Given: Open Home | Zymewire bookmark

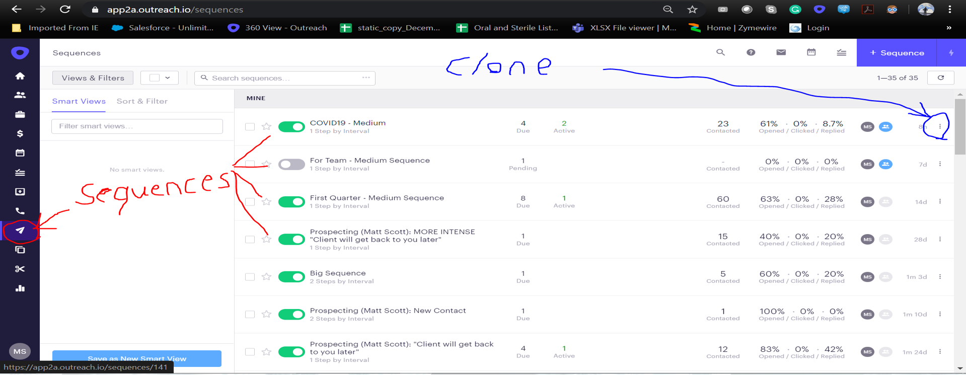Looking at the screenshot, I should pyautogui.click(x=733, y=28).
